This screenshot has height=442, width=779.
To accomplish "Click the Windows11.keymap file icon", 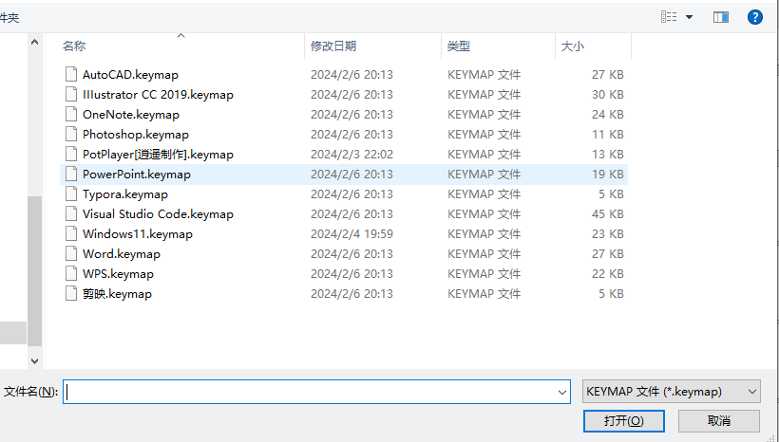I will click(x=71, y=233).
